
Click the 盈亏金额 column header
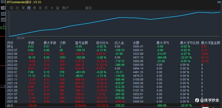[82, 43]
